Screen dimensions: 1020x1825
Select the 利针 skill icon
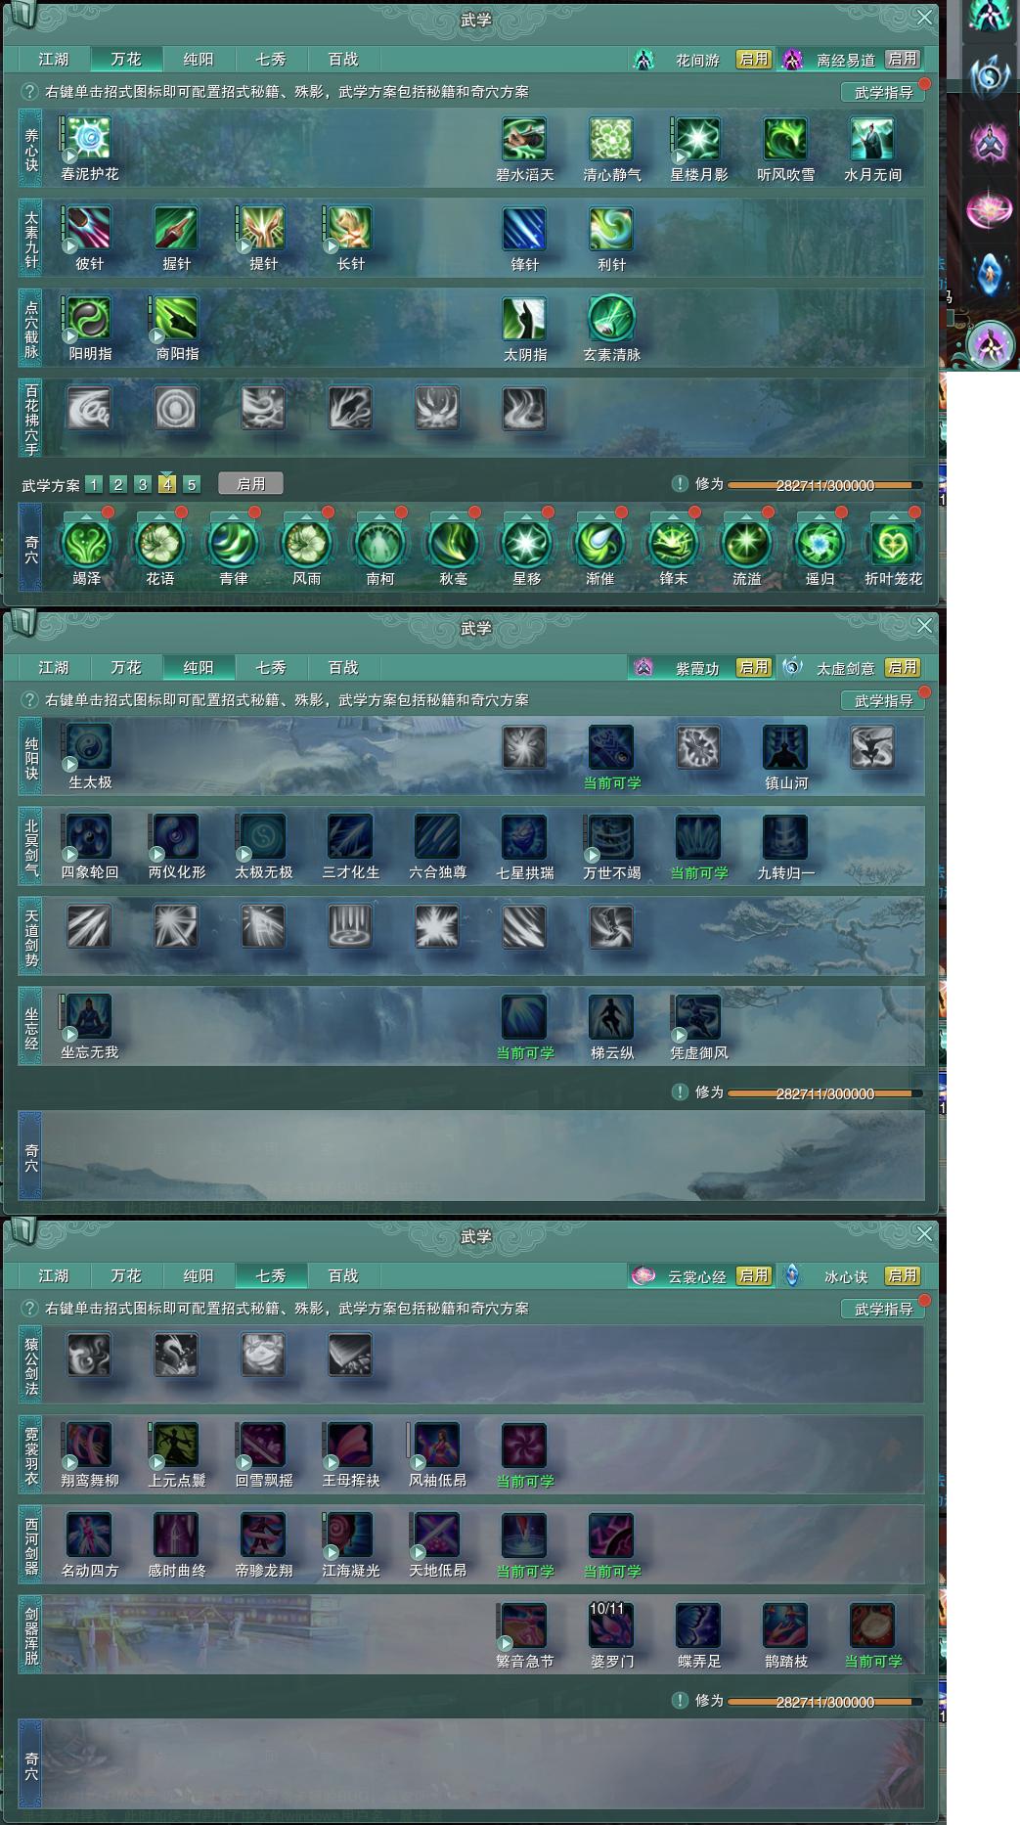[x=611, y=230]
